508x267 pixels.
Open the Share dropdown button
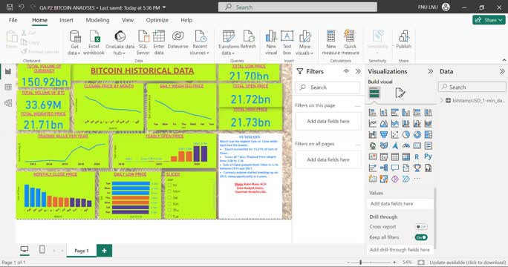coord(489,20)
